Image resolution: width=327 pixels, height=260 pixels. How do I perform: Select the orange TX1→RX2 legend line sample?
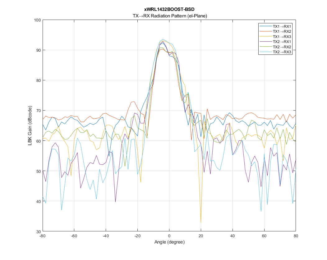pyautogui.click(x=266, y=31)
